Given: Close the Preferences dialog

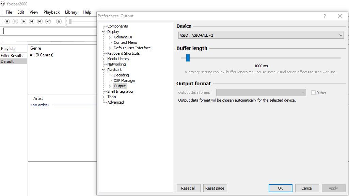Looking at the screenshot, I should [x=340, y=16].
